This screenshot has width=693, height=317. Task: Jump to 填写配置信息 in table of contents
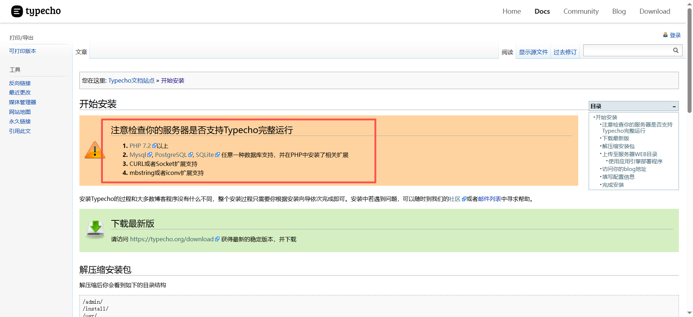(618, 177)
